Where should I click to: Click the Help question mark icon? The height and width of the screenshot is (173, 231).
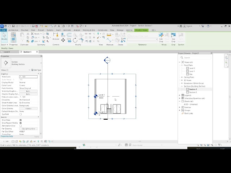[208, 26]
